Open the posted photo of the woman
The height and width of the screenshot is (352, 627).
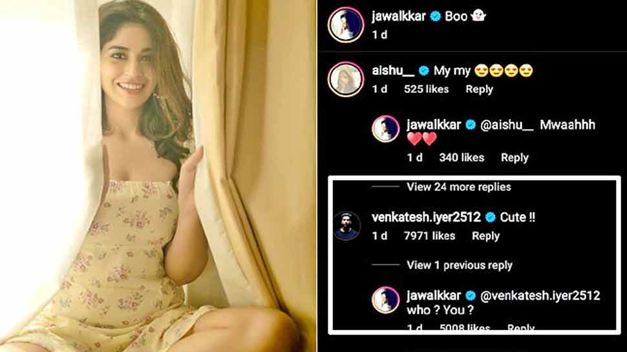click(x=158, y=176)
